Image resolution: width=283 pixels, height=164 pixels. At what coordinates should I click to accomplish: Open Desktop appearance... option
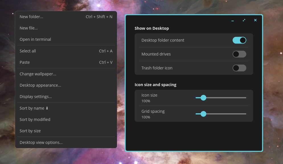66,85
